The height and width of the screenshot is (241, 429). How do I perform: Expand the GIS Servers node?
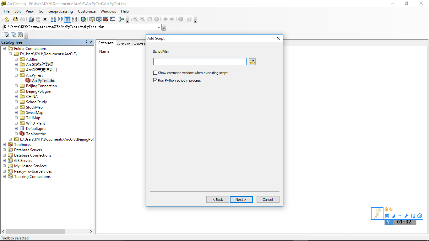click(x=4, y=161)
